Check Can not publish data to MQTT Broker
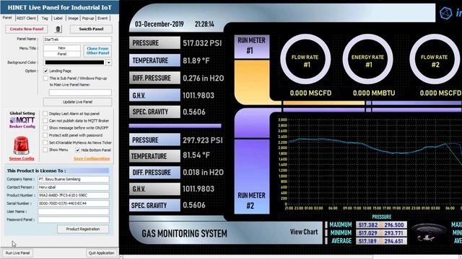The width and height of the screenshot is (462, 259). tap(45, 121)
